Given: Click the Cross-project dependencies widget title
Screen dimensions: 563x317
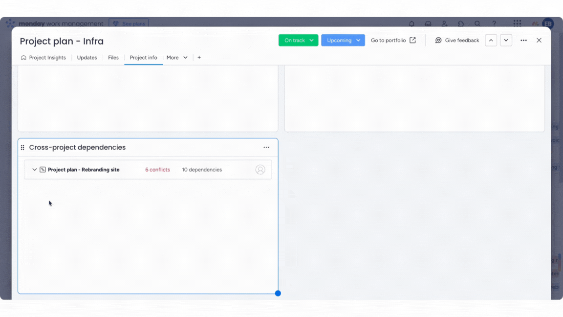Looking at the screenshot, I should [77, 147].
